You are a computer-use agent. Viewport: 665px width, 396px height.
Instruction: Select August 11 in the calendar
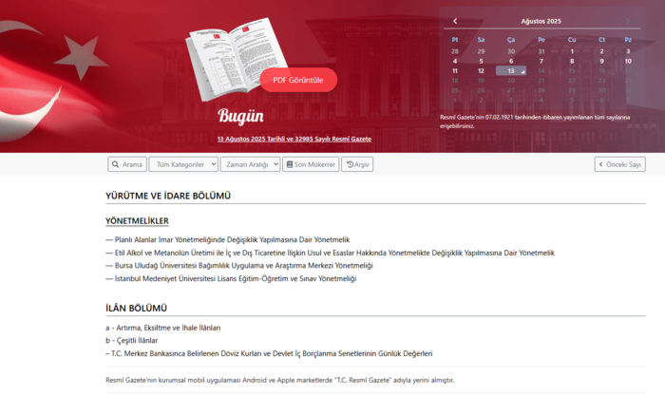(x=455, y=71)
